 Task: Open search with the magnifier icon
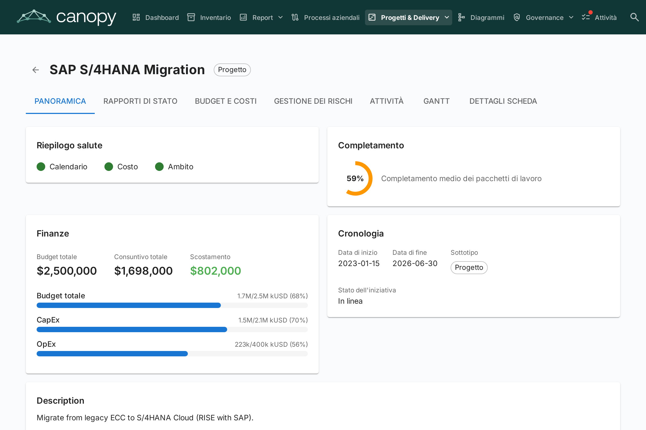634,17
